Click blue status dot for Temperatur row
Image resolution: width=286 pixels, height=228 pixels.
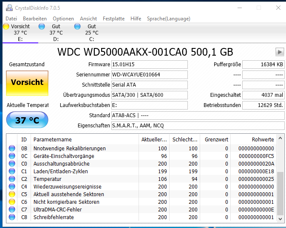point(12,179)
